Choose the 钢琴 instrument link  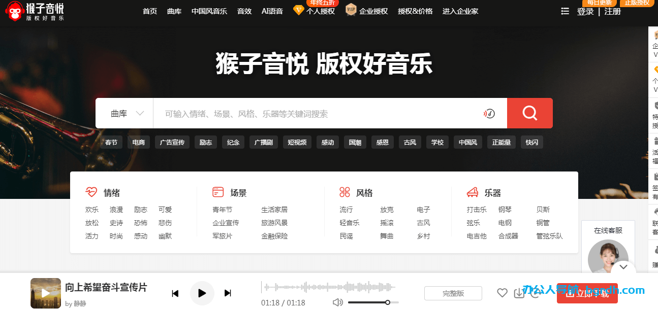(505, 210)
